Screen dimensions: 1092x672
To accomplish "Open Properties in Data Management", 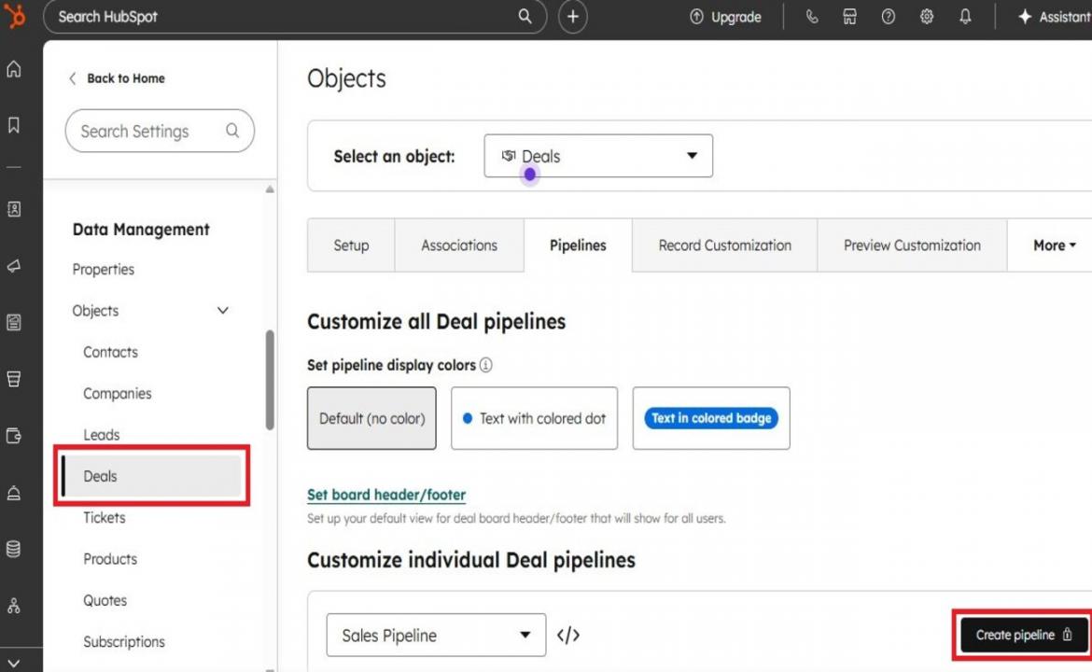I will coord(103,269).
